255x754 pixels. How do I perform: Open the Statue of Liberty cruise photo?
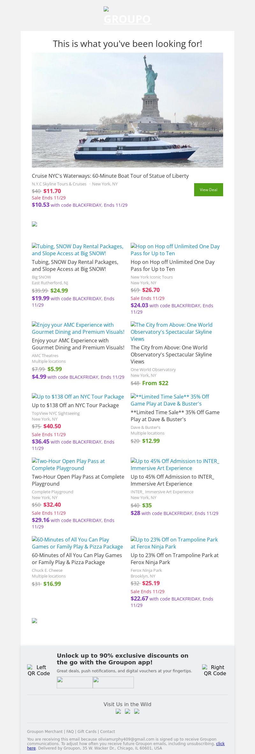[x=127, y=110]
